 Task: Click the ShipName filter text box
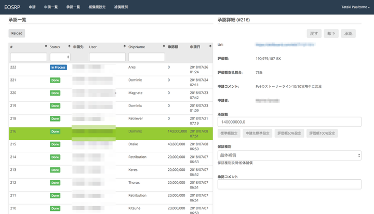coord(147,57)
